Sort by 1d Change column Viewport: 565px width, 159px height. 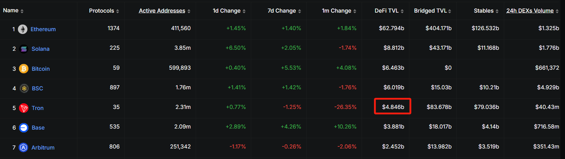[229, 11]
